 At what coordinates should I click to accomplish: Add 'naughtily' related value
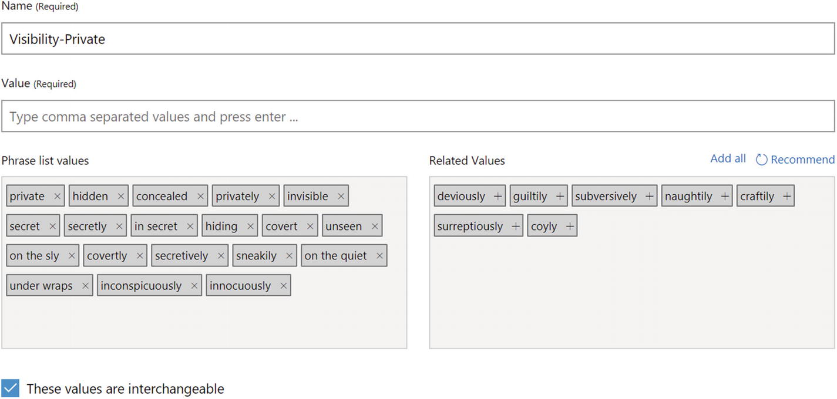[x=725, y=197]
